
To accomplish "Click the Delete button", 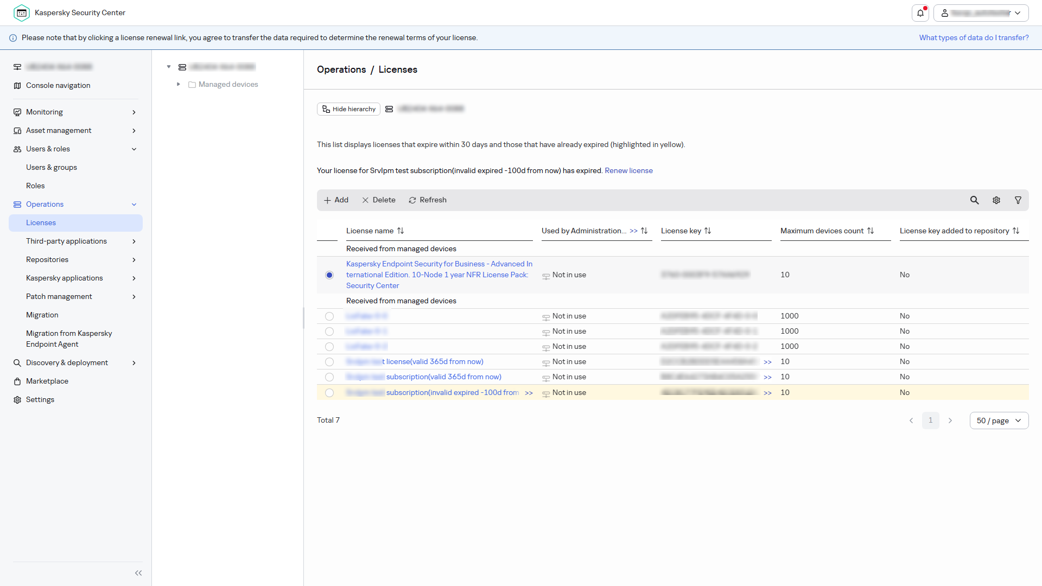I will coord(379,200).
